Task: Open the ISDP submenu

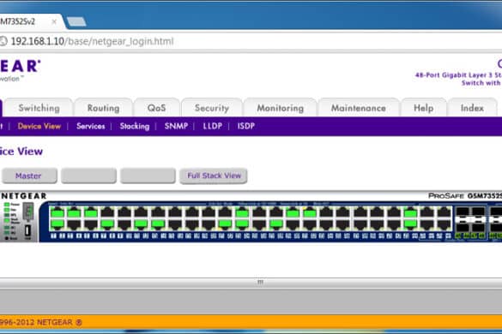Action: (246, 126)
